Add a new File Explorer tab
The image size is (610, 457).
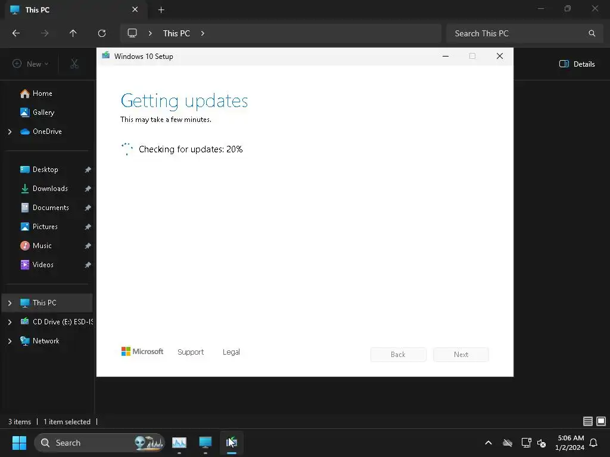coord(161,10)
